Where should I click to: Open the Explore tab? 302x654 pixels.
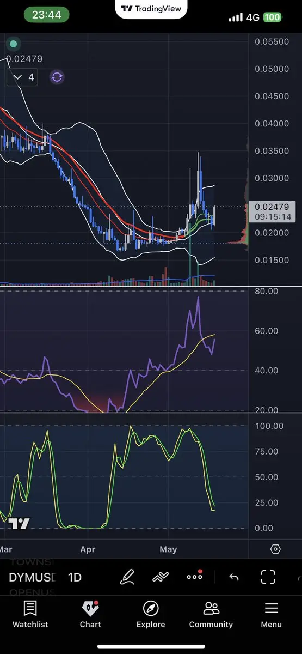(x=151, y=614)
